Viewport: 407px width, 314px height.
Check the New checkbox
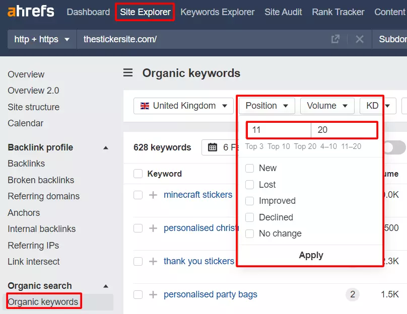pos(249,168)
